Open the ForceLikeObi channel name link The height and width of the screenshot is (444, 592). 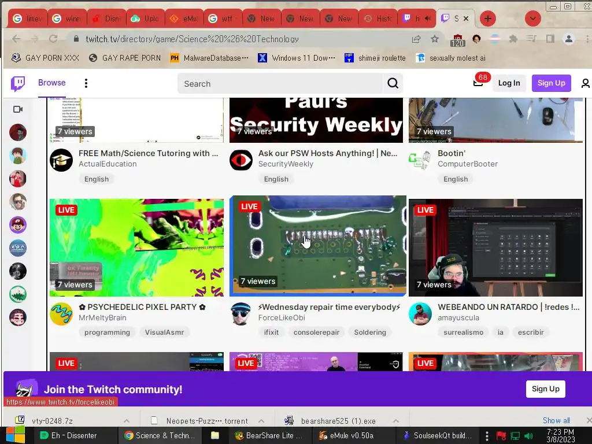coord(282,318)
